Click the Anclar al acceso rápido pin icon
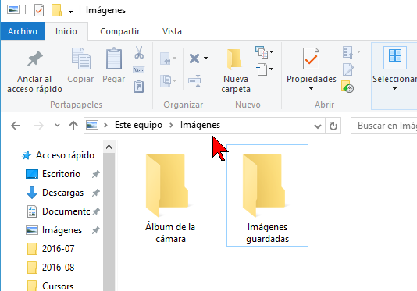Screen dimensions: 417x291 point(35,59)
